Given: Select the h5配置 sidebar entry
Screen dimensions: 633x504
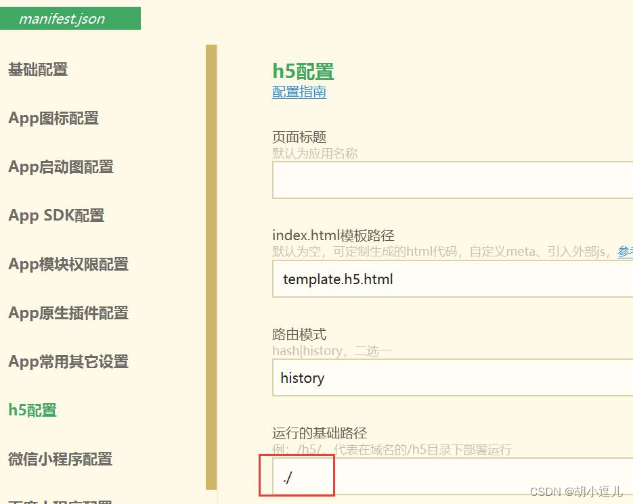Looking at the screenshot, I should [31, 409].
